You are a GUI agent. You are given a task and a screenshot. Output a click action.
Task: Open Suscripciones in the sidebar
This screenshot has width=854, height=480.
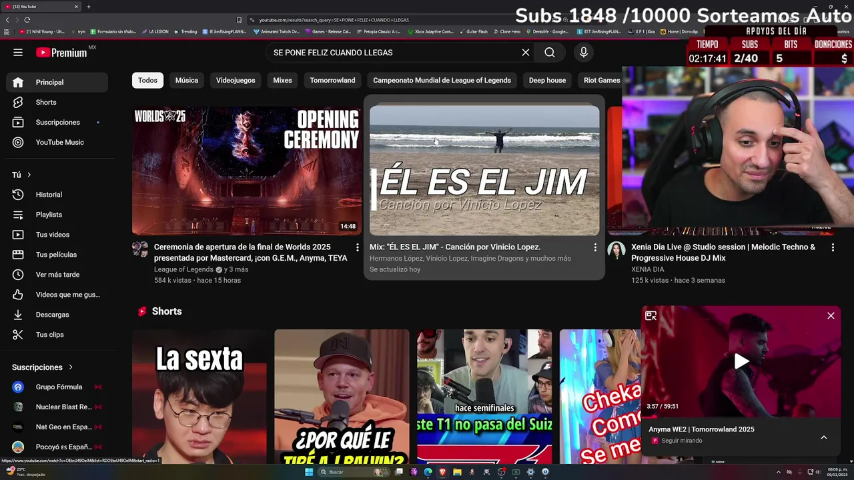tap(57, 122)
